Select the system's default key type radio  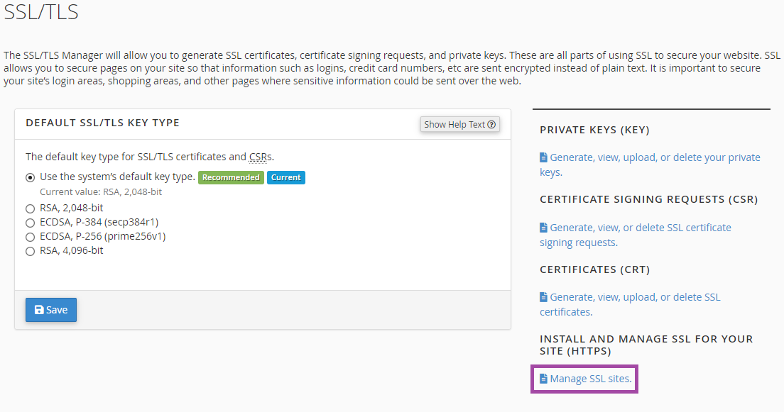coord(30,177)
